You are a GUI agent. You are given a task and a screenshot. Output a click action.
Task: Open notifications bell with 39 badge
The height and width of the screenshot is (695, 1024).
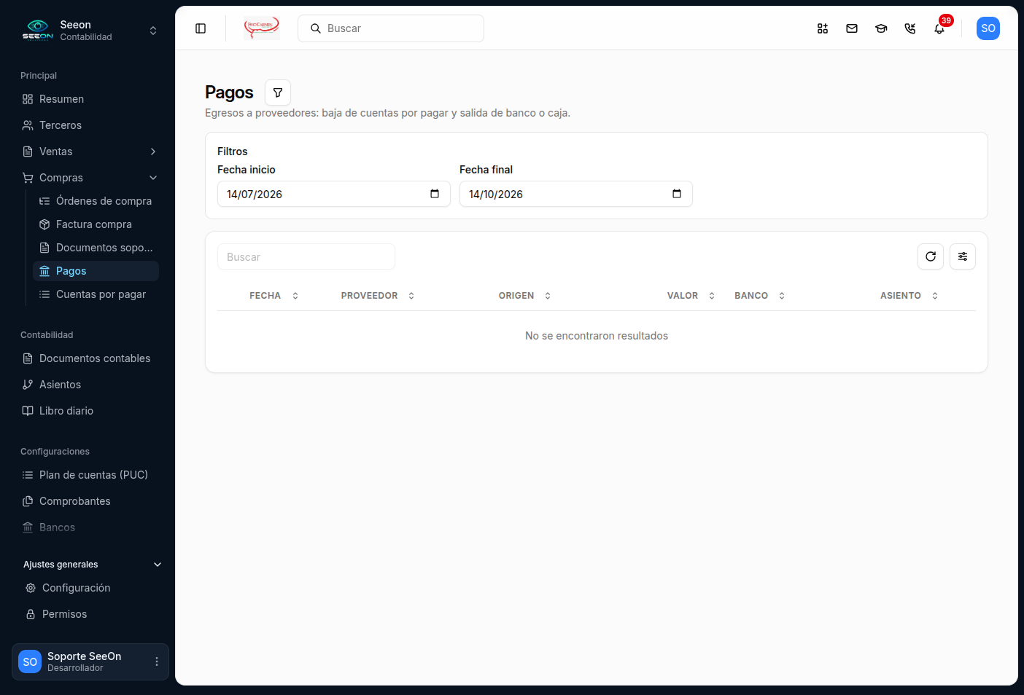tap(939, 28)
